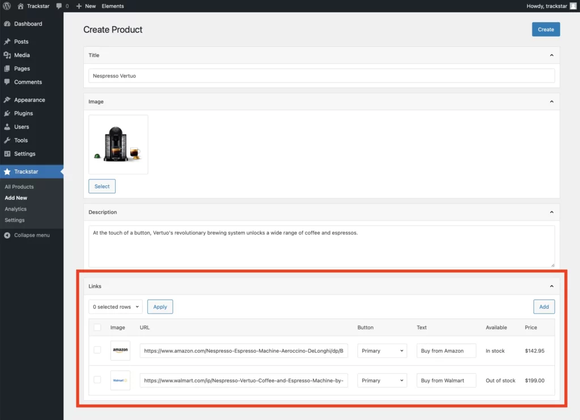Click the Dashboard gauge icon
Viewport: 580px width, 420px height.
pyautogui.click(x=7, y=24)
